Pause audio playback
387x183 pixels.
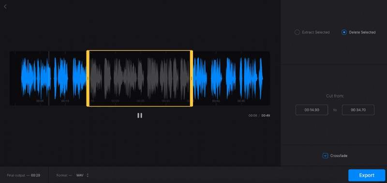(x=140, y=115)
